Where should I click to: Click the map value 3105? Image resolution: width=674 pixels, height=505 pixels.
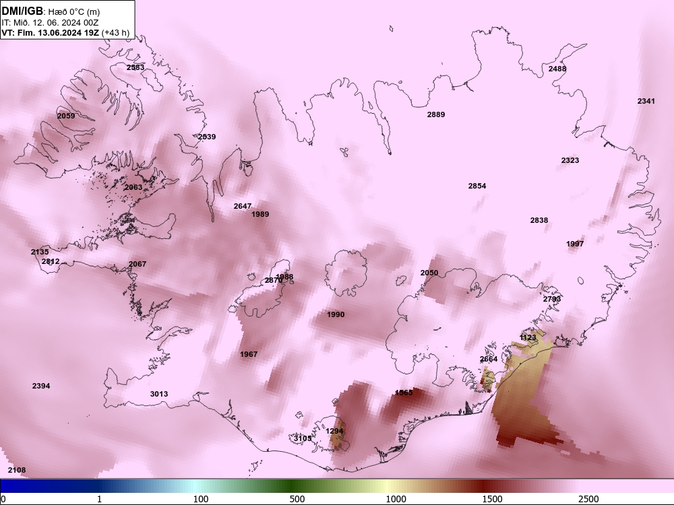point(303,438)
